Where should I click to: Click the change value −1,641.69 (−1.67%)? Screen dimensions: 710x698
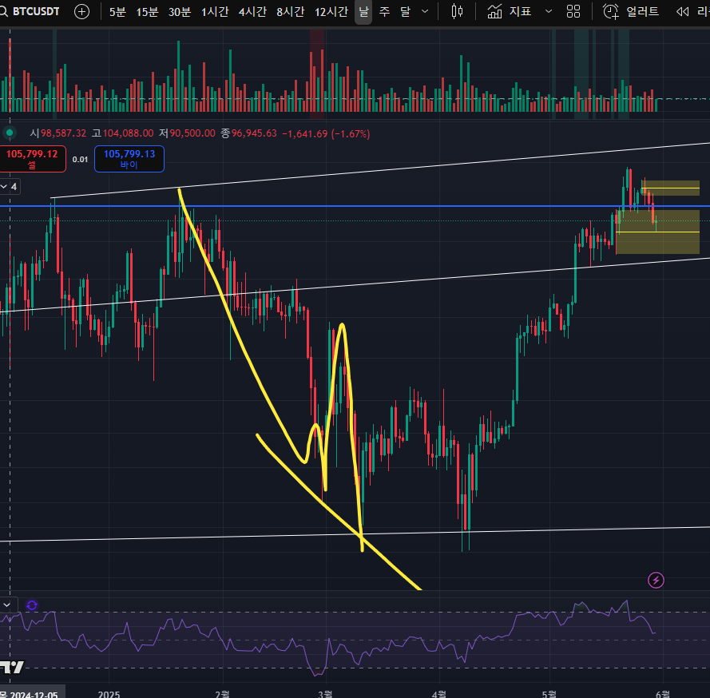326,134
